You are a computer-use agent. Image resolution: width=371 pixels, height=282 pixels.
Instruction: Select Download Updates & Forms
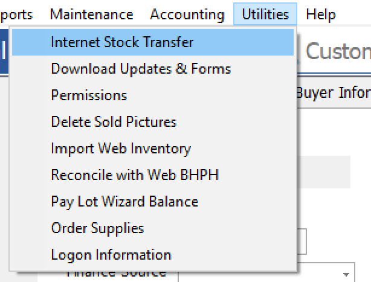pyautogui.click(x=140, y=69)
